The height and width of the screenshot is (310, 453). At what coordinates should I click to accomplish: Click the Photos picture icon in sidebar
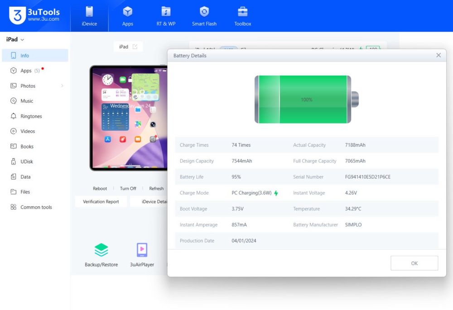point(13,86)
